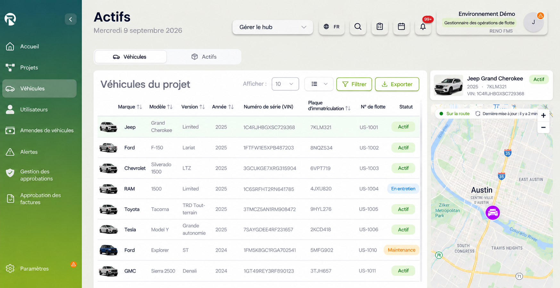Open the search magnifier icon
Viewport: 560px width, 288px height.
click(x=358, y=27)
